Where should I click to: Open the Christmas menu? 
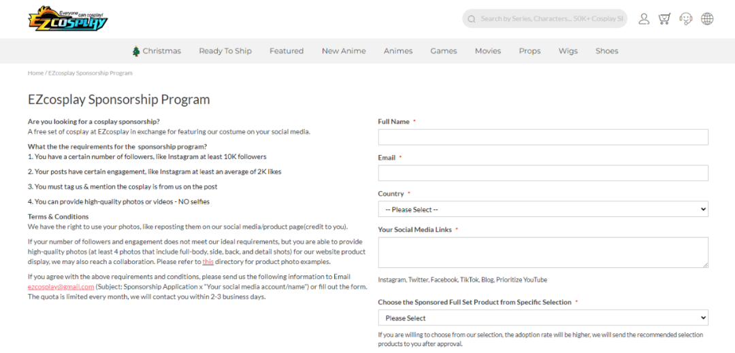click(157, 51)
